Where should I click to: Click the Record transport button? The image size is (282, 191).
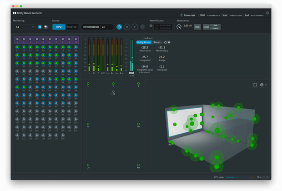click(143, 27)
